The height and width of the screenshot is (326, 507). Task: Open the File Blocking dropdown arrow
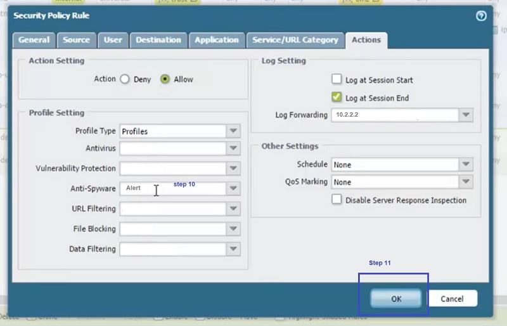pos(233,229)
